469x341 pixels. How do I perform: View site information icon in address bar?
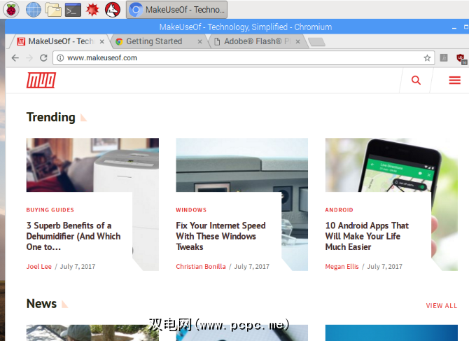point(60,57)
